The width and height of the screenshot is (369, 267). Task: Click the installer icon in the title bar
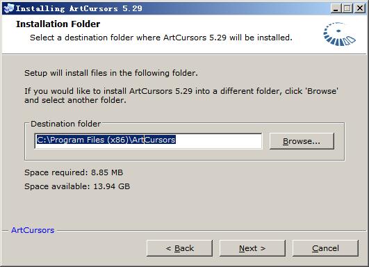point(9,8)
